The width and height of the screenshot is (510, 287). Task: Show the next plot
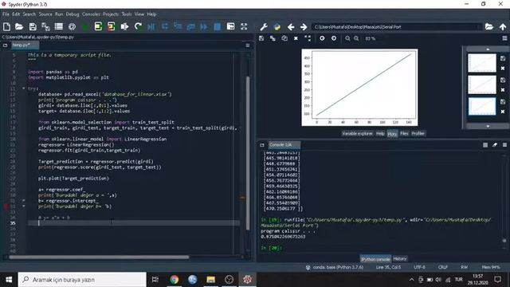click(334, 38)
